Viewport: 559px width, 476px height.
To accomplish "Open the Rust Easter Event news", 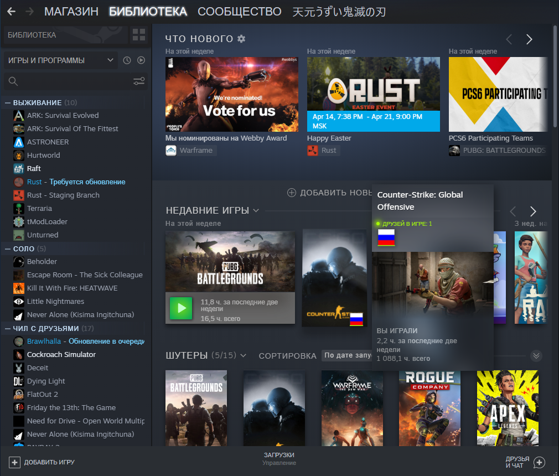I will (x=373, y=95).
